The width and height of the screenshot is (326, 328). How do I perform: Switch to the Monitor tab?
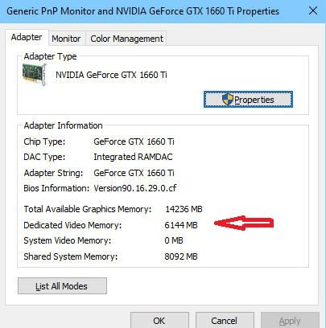coord(66,39)
